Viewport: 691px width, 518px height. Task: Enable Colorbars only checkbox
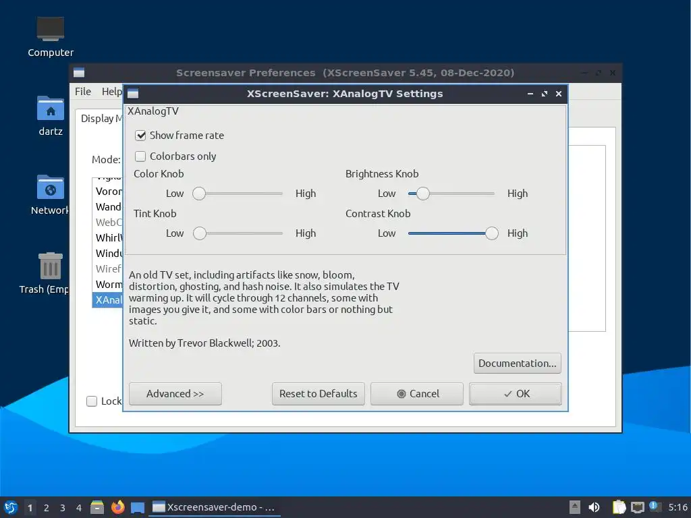tap(140, 156)
